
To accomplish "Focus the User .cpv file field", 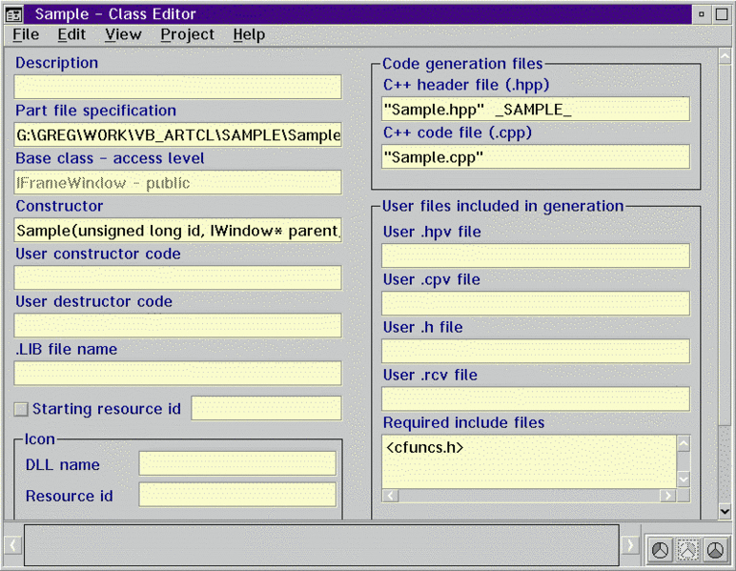I will click(536, 303).
